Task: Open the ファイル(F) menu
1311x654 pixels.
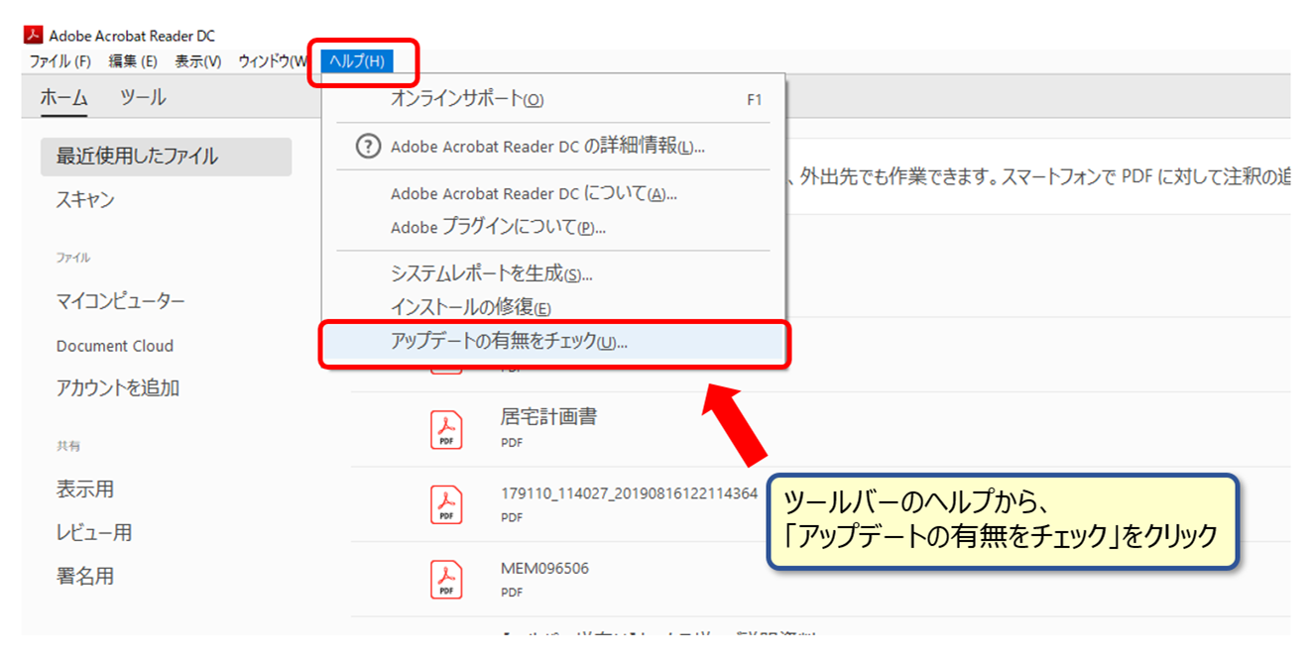Action: (x=60, y=61)
